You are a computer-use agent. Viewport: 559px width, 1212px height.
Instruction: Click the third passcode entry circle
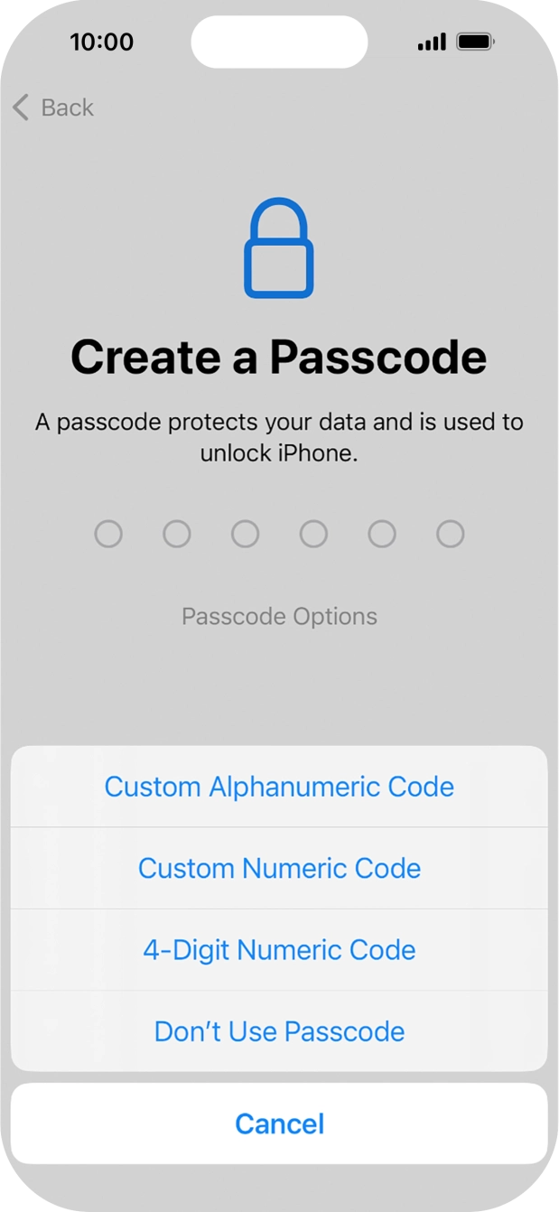246,534
